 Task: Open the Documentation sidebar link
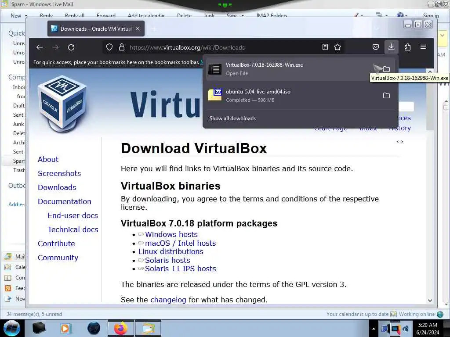65,201
